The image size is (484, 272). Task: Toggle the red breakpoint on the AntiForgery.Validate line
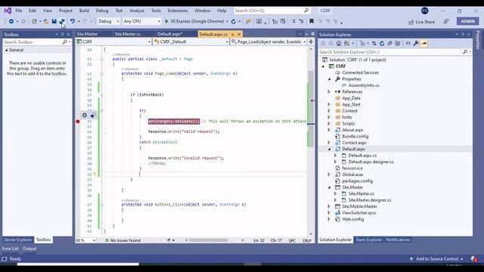(x=78, y=121)
